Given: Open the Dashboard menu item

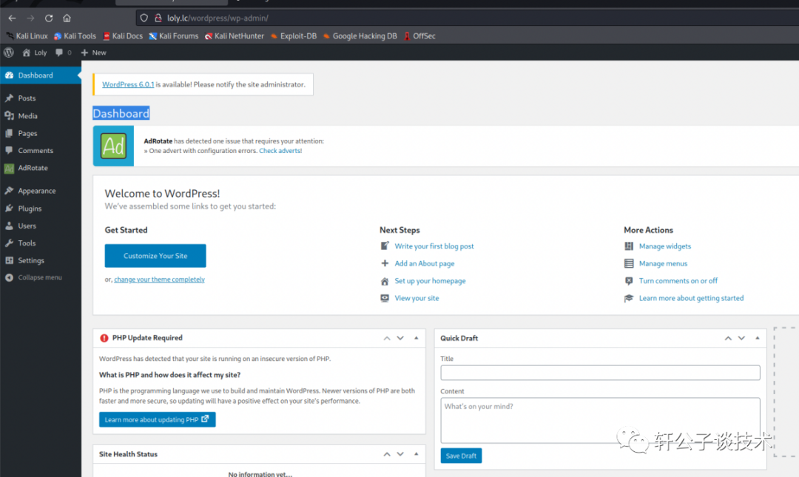Looking at the screenshot, I should (41, 75).
